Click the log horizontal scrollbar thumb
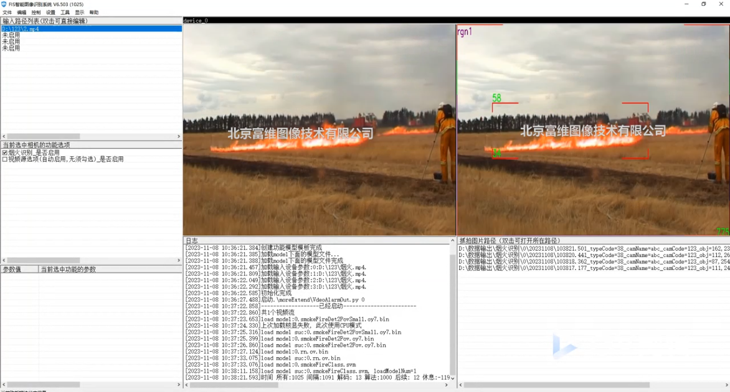 [234, 385]
